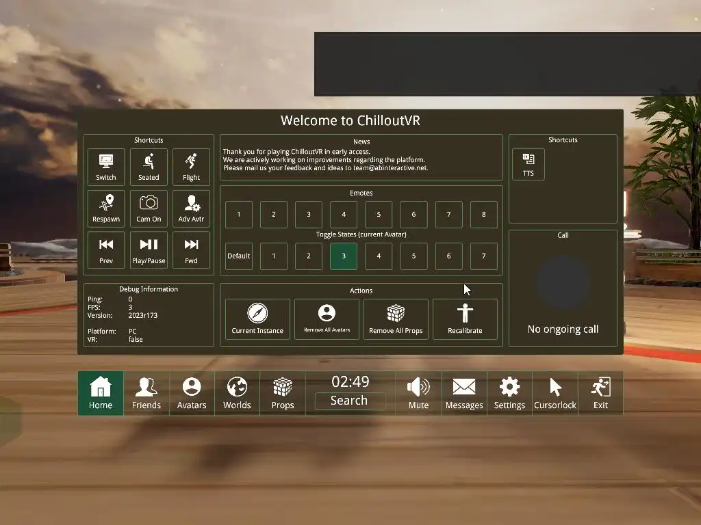Click the Recalibrate action
Viewport: 701px width, 525px height.
pos(465,319)
